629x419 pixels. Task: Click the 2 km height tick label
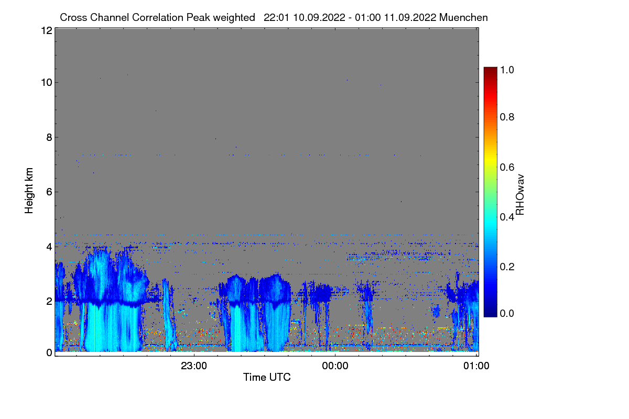coord(49,301)
